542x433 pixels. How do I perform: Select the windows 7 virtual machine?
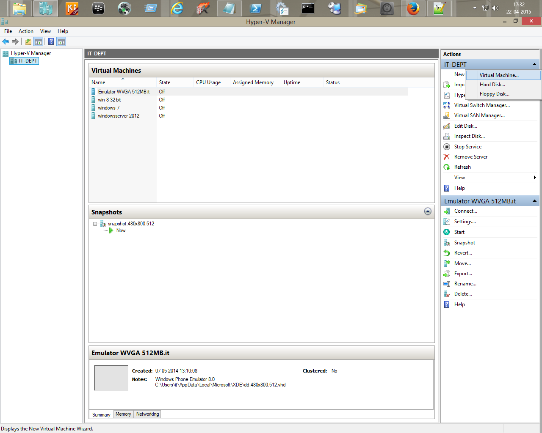(109, 108)
